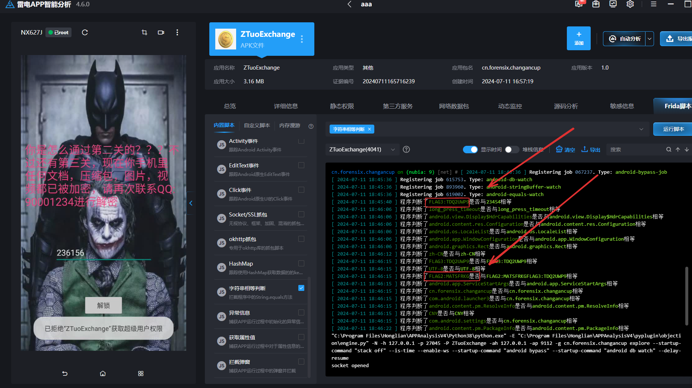Enable the Activity事件 script checkbox
Image resolution: width=692 pixels, height=388 pixels.
301,141
